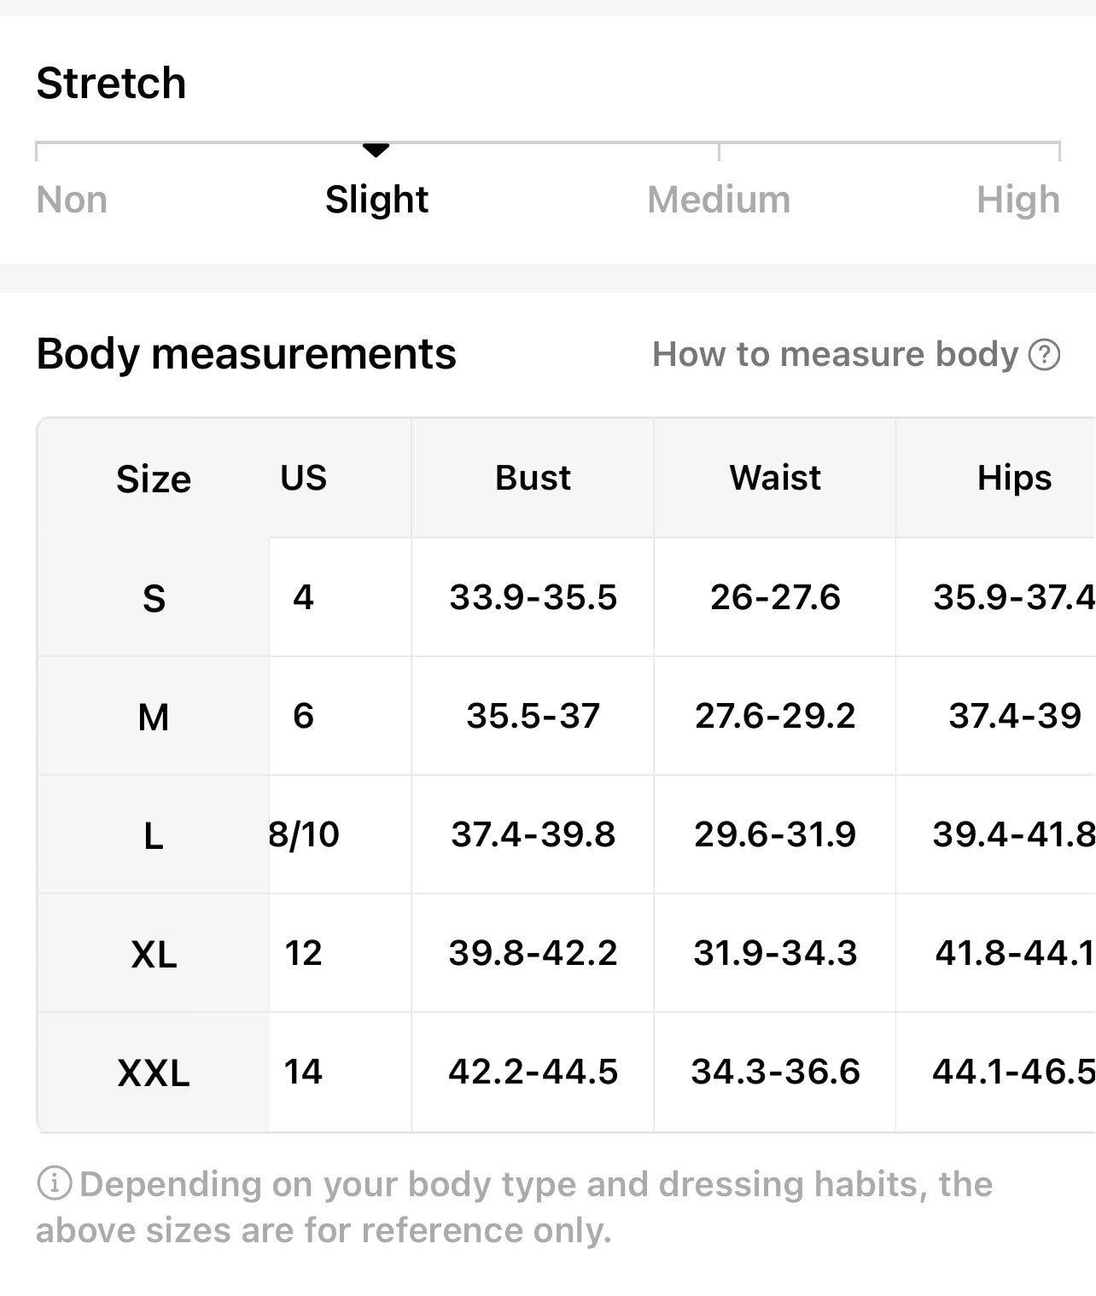Select the XL size row label

click(x=154, y=954)
